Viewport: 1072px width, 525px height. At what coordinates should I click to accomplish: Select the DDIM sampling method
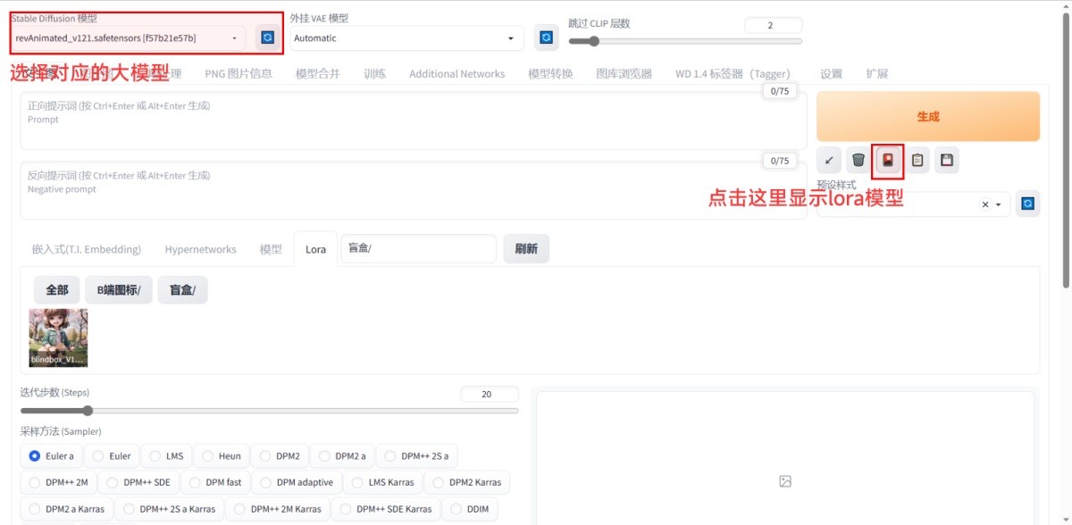[x=471, y=509]
